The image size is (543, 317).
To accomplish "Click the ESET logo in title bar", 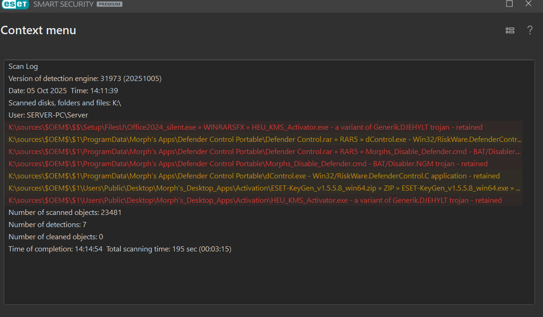I will coord(15,4).
